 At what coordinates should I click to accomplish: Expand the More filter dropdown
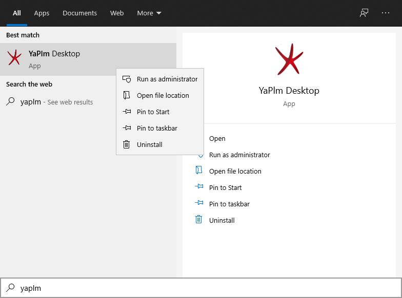pos(149,13)
